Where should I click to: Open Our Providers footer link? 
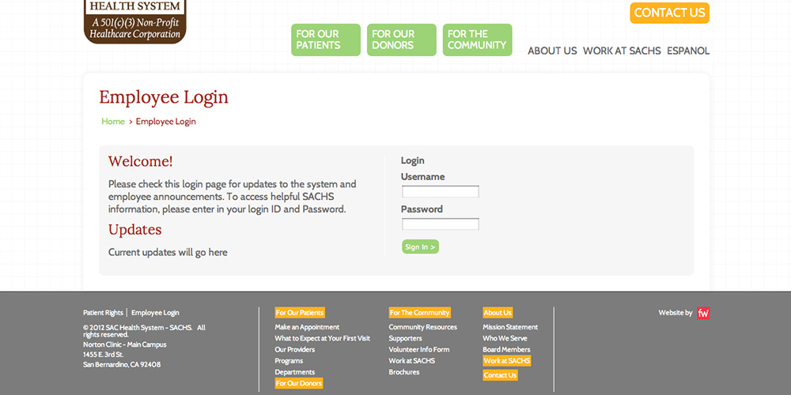(294, 350)
